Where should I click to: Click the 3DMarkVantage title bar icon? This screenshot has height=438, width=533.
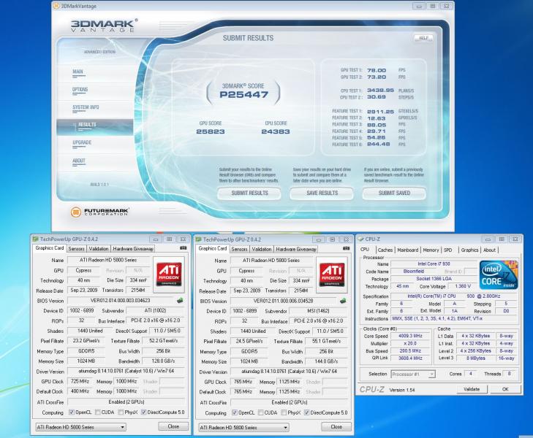click(x=56, y=6)
